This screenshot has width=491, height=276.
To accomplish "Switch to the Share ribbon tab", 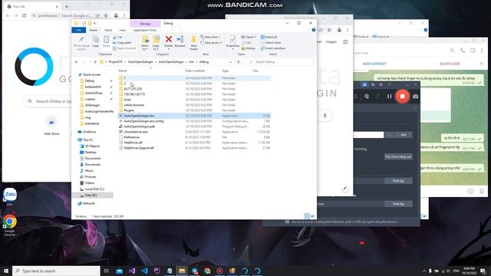I will click(108, 30).
